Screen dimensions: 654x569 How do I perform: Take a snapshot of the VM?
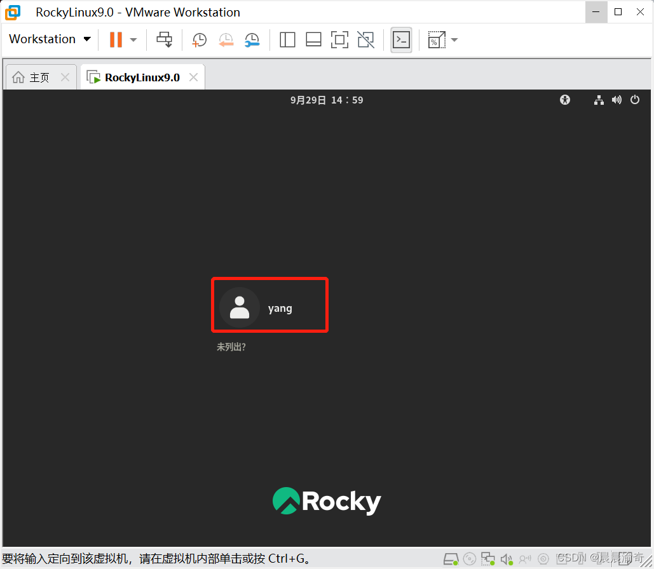click(200, 40)
